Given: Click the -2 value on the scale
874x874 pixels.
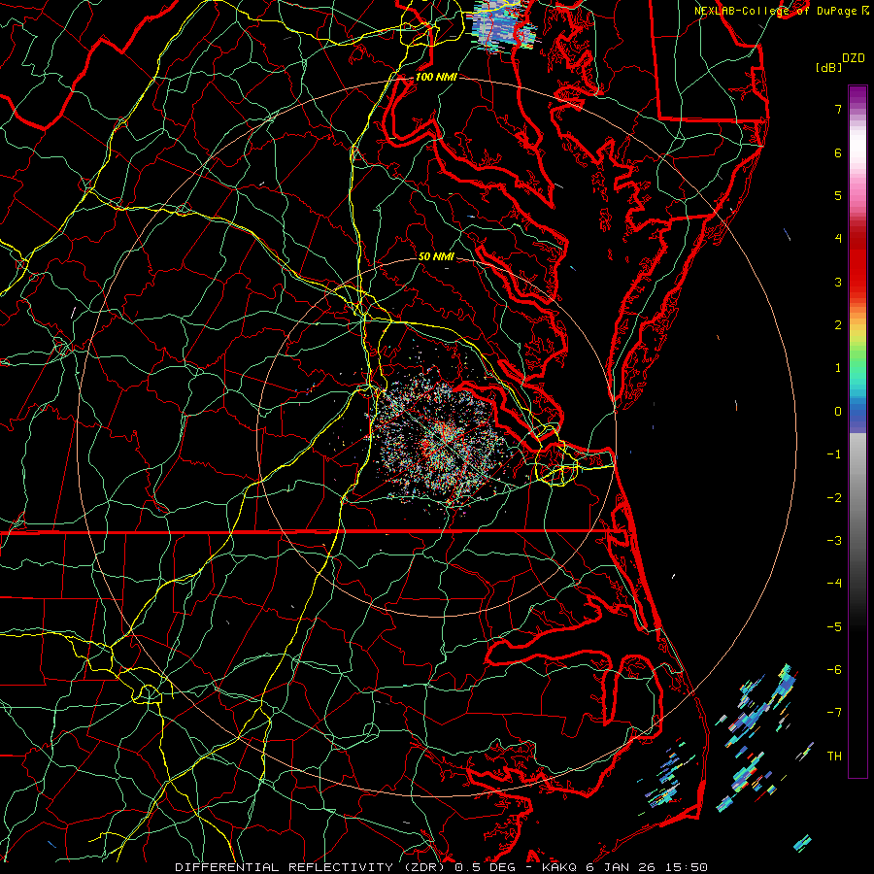Looking at the screenshot, I should 834,498.
